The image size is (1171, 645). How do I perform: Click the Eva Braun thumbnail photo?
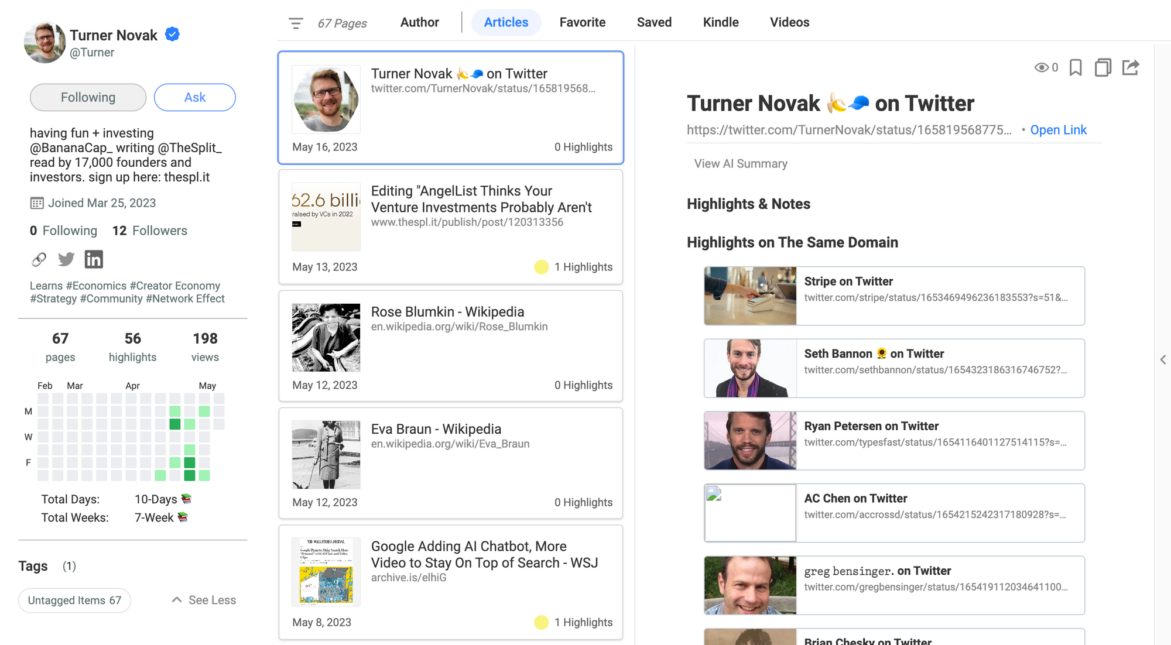point(326,455)
